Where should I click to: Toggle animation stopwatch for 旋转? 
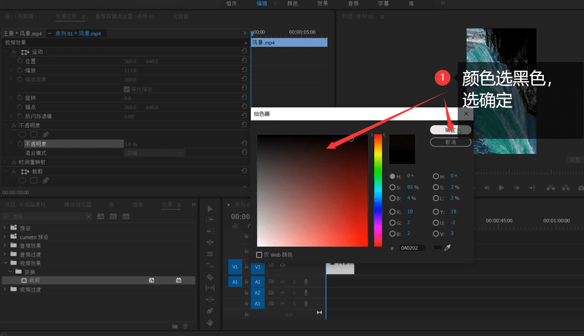(20, 98)
